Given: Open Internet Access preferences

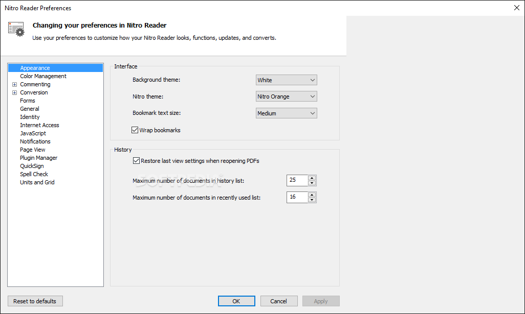Looking at the screenshot, I should tap(39, 125).
